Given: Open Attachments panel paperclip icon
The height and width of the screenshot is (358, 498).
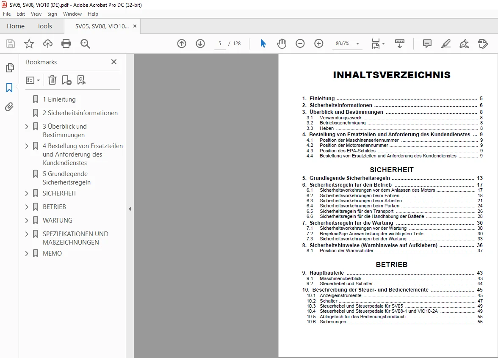Looking at the screenshot, I should point(9,107).
